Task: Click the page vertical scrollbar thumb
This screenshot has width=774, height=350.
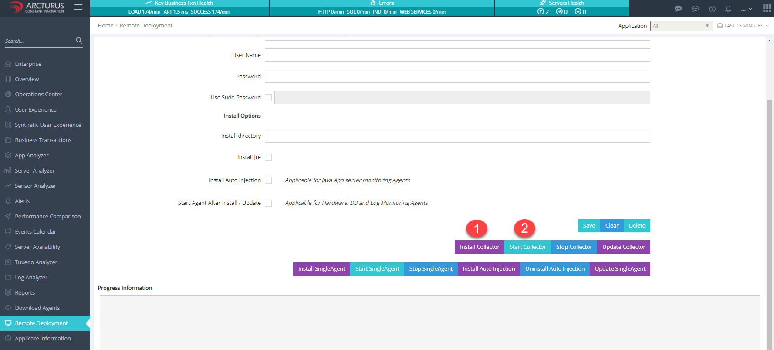Action: pyautogui.click(x=769, y=224)
